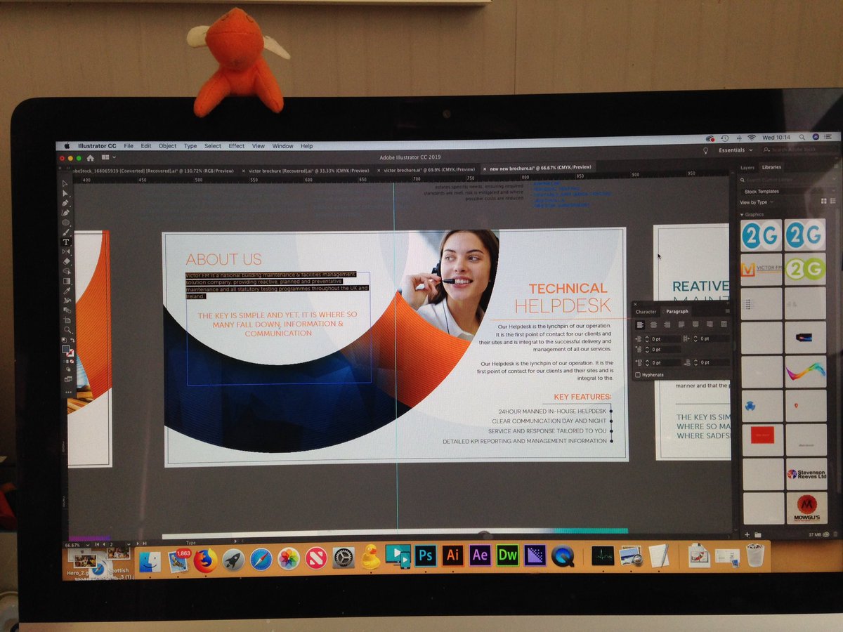
Task: Select the Mowgli's logo library graphic
Action: (806, 508)
